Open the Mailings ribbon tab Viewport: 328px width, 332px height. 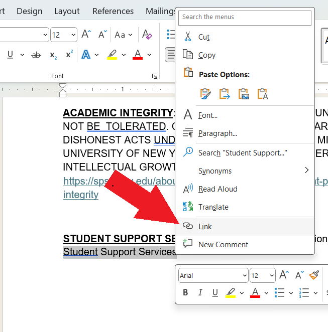tap(161, 11)
